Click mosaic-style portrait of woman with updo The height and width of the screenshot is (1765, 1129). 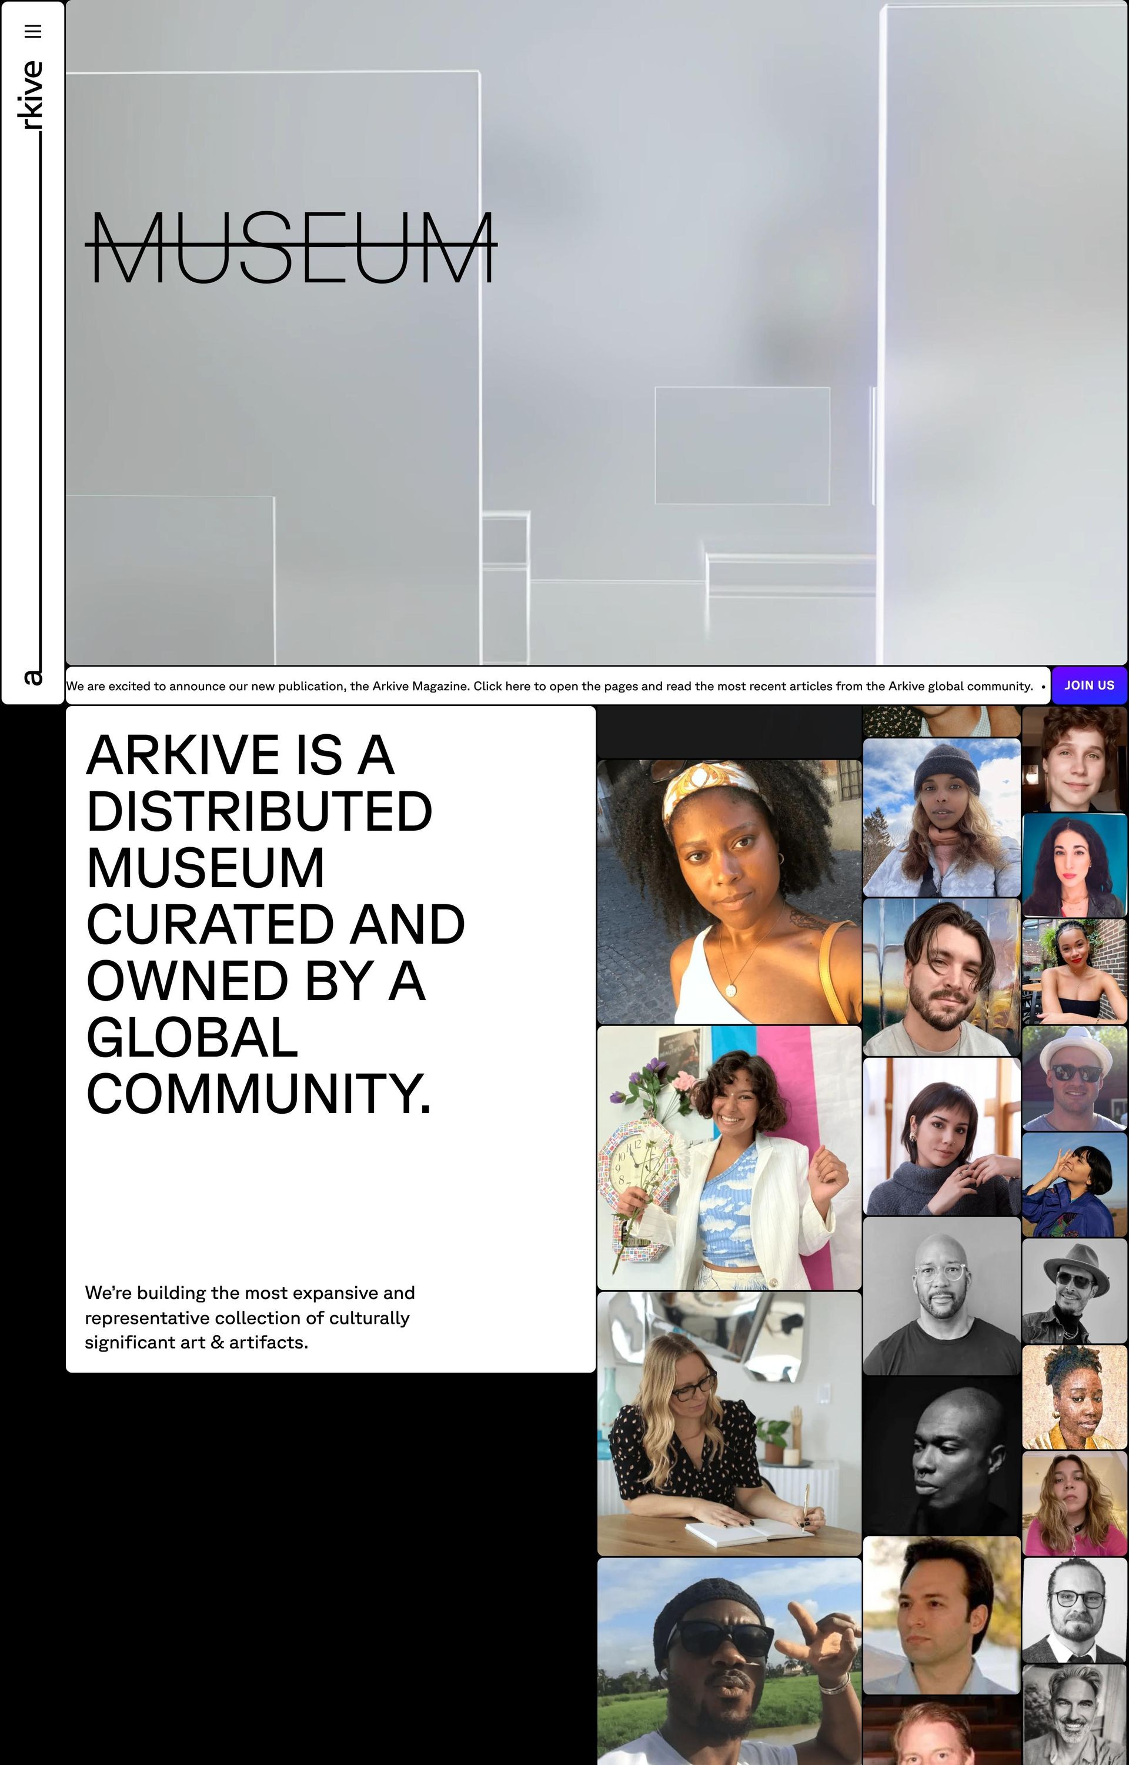click(1074, 1397)
